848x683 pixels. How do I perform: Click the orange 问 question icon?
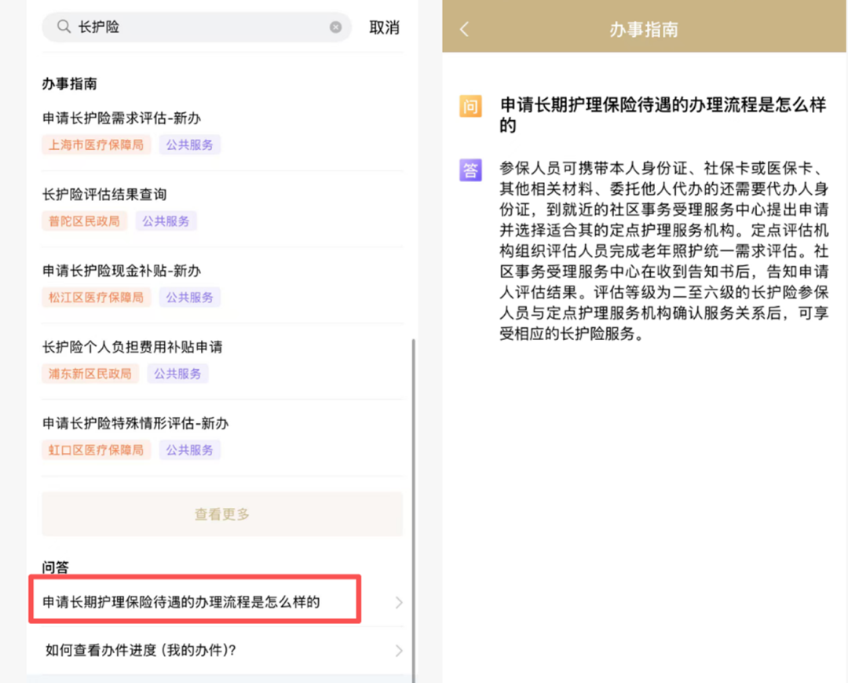[x=470, y=107]
